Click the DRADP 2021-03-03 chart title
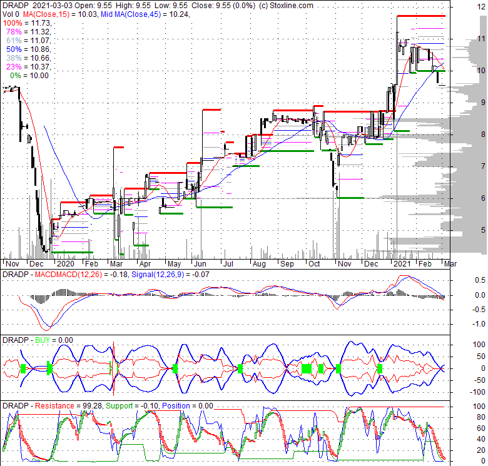Screen dimensions: 488x466 click(38, 5)
